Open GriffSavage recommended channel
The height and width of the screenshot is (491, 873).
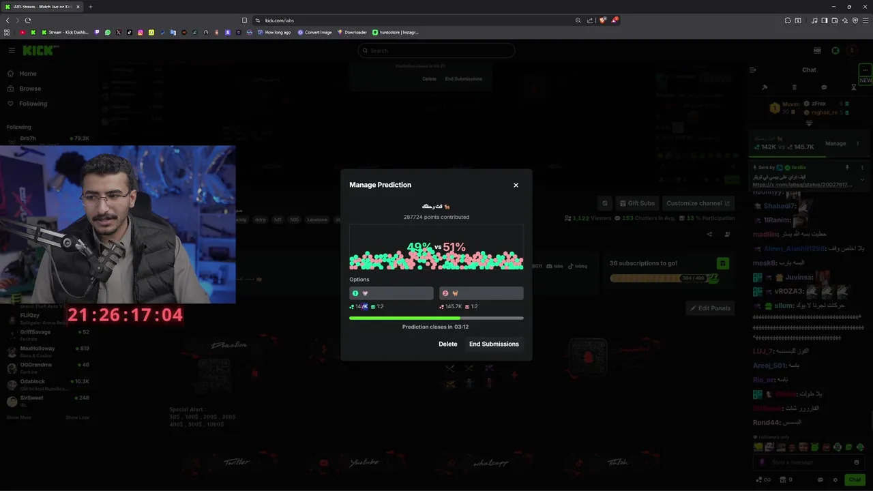click(x=48, y=334)
